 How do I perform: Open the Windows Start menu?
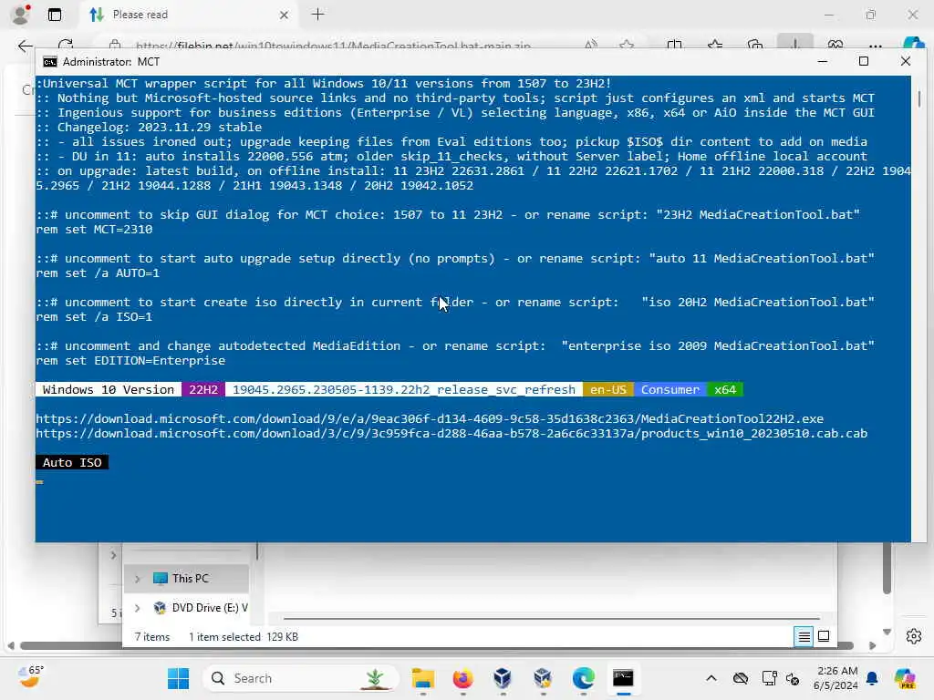tap(178, 678)
